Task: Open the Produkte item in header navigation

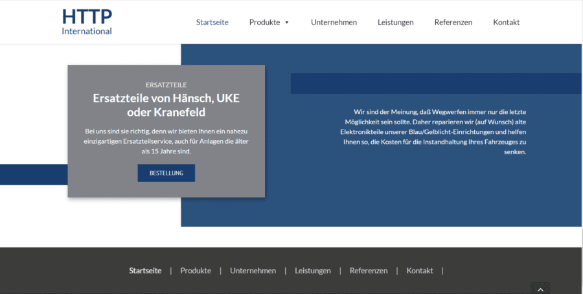Action: click(x=265, y=22)
